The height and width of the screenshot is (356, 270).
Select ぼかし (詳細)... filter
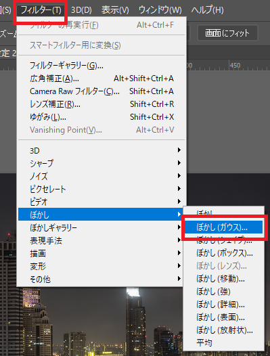(223, 305)
